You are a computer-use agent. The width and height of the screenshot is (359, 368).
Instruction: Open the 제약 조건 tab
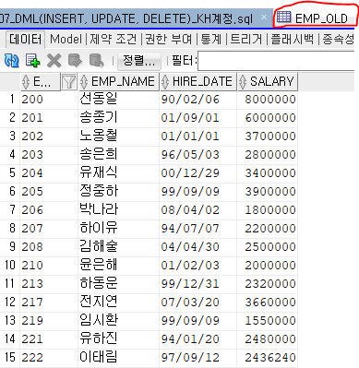pyautogui.click(x=113, y=40)
